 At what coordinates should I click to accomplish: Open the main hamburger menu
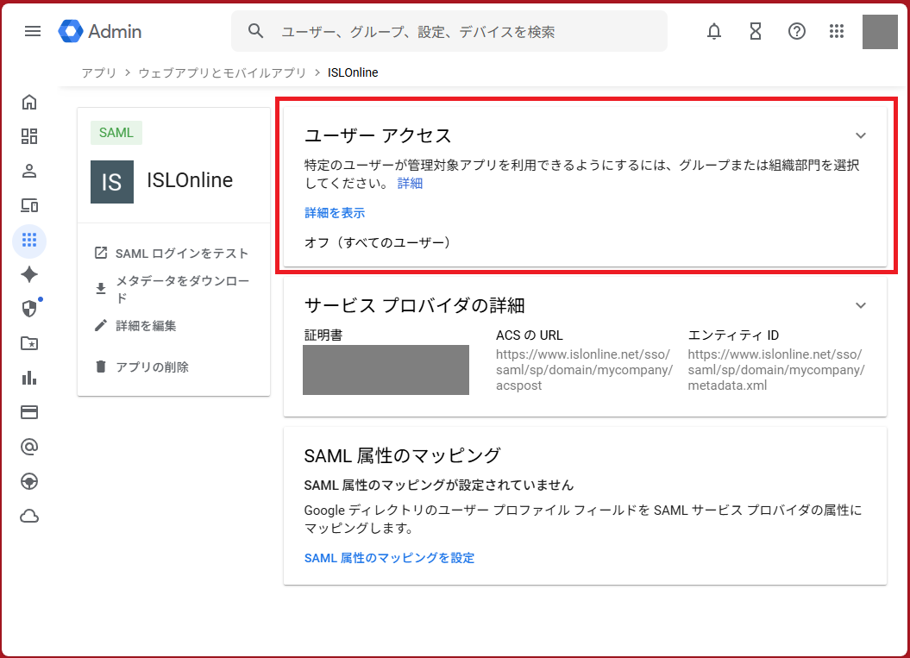tap(33, 31)
